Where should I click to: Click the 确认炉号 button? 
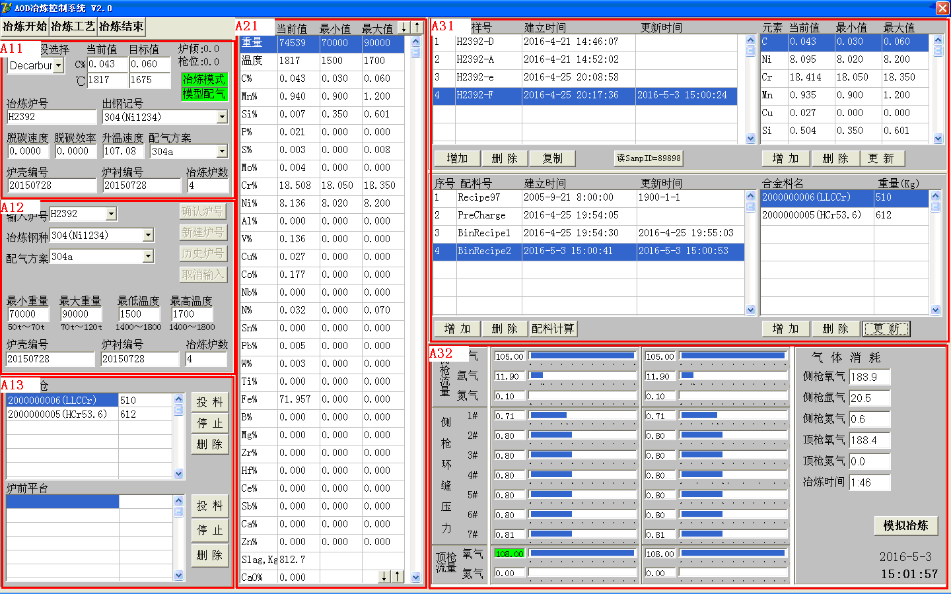point(203,211)
